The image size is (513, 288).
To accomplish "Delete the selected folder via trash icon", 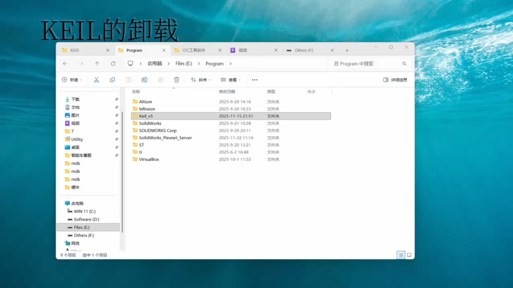I will pos(176,80).
